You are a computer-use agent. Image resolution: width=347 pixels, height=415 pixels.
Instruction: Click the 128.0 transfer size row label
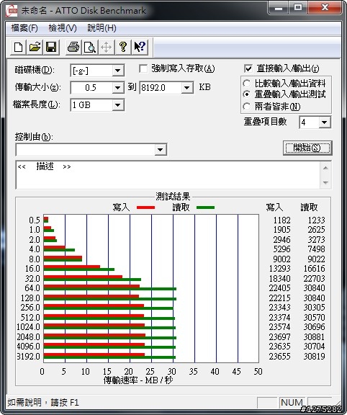point(30,298)
